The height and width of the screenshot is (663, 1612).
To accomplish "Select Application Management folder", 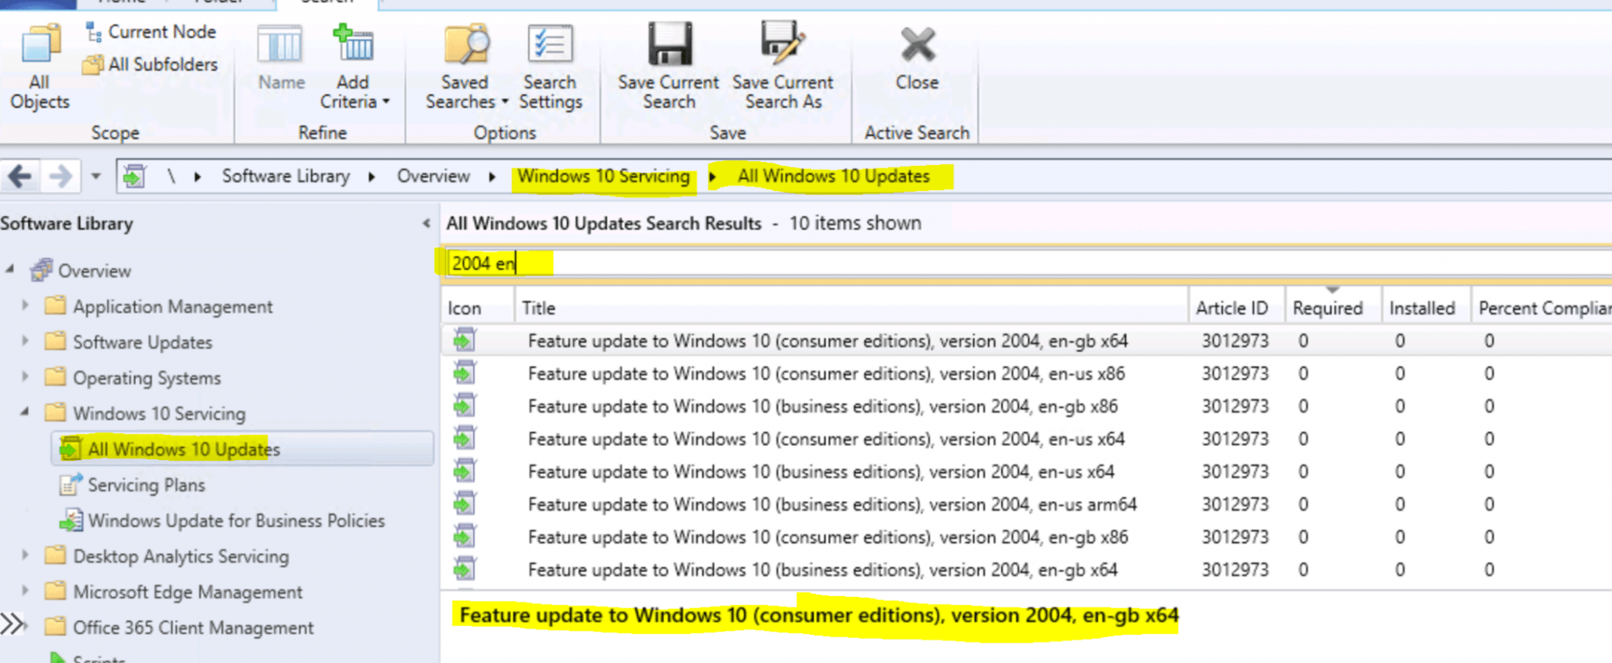I will [172, 306].
